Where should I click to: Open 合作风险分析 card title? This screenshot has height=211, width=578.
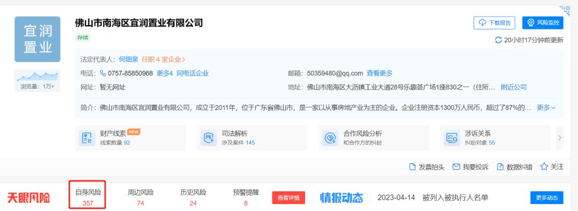point(363,134)
